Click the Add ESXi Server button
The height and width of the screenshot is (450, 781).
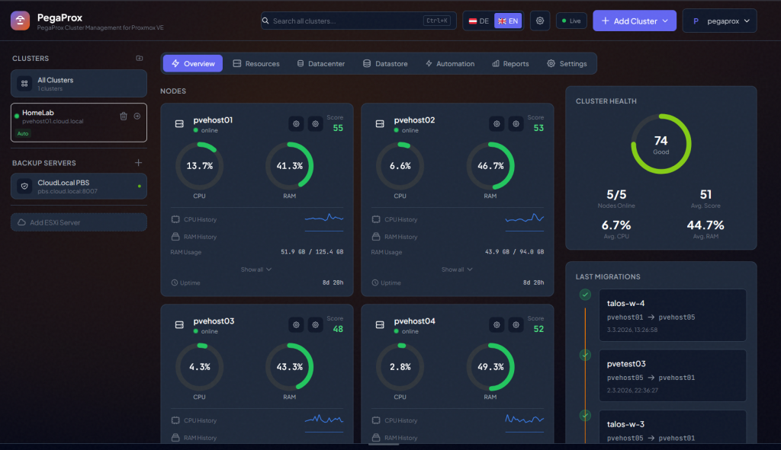[79, 222]
